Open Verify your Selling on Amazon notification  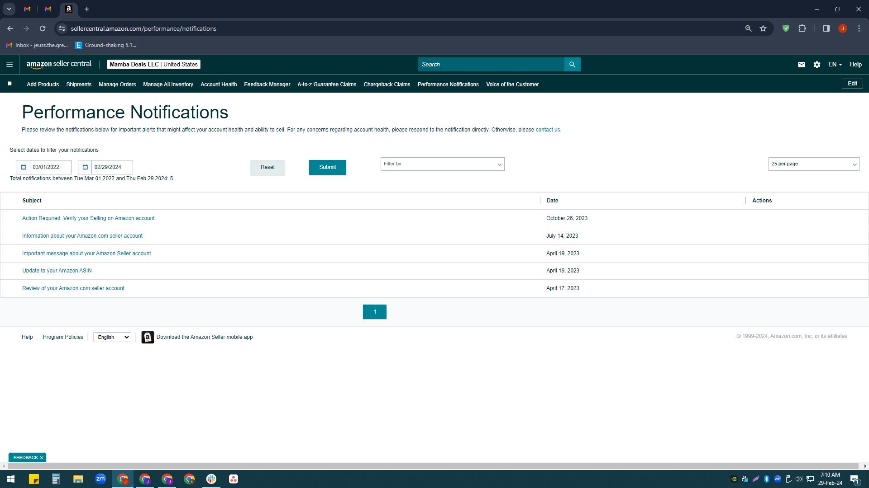point(88,218)
